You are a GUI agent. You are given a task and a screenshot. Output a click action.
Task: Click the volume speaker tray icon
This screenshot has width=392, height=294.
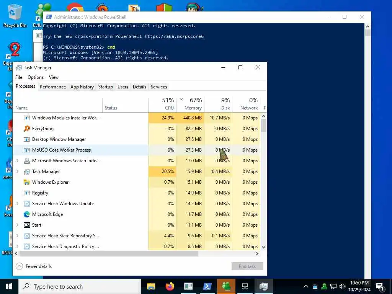(x=342, y=286)
